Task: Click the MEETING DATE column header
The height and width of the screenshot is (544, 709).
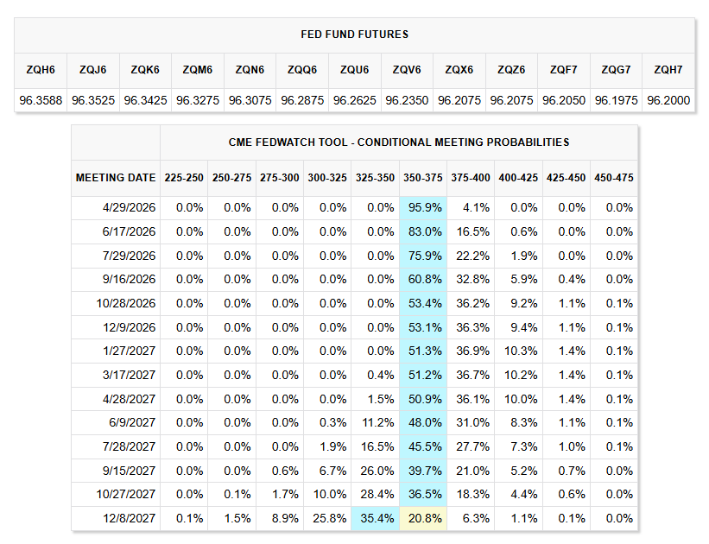Action: (x=116, y=178)
